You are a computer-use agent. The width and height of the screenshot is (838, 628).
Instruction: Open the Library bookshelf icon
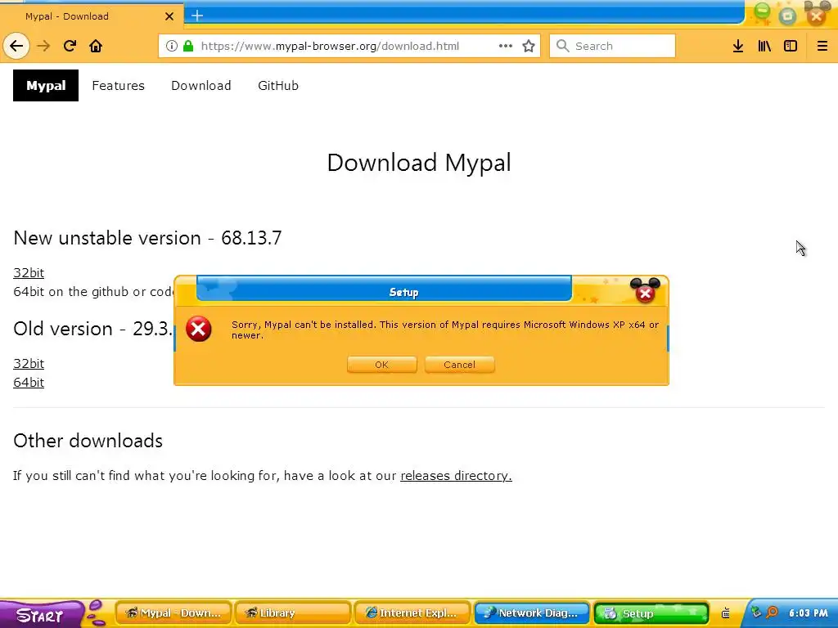tap(764, 46)
